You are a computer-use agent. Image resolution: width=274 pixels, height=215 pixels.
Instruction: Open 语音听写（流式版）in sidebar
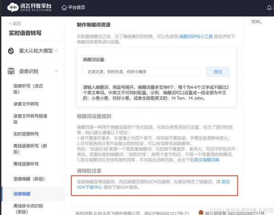(x=28, y=89)
